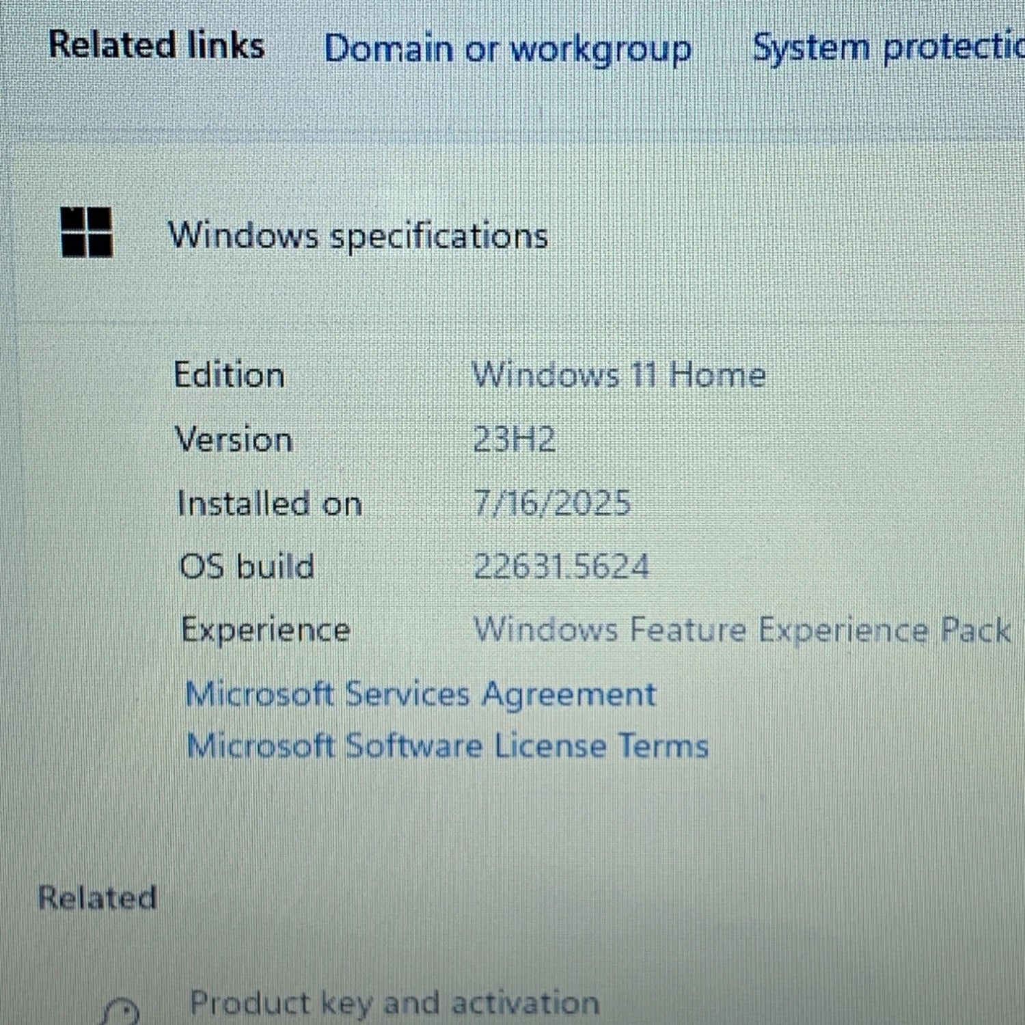Click the Windows logo icon beside Windows specifications
Image resolution: width=1025 pixels, height=1025 pixels.
point(87,232)
